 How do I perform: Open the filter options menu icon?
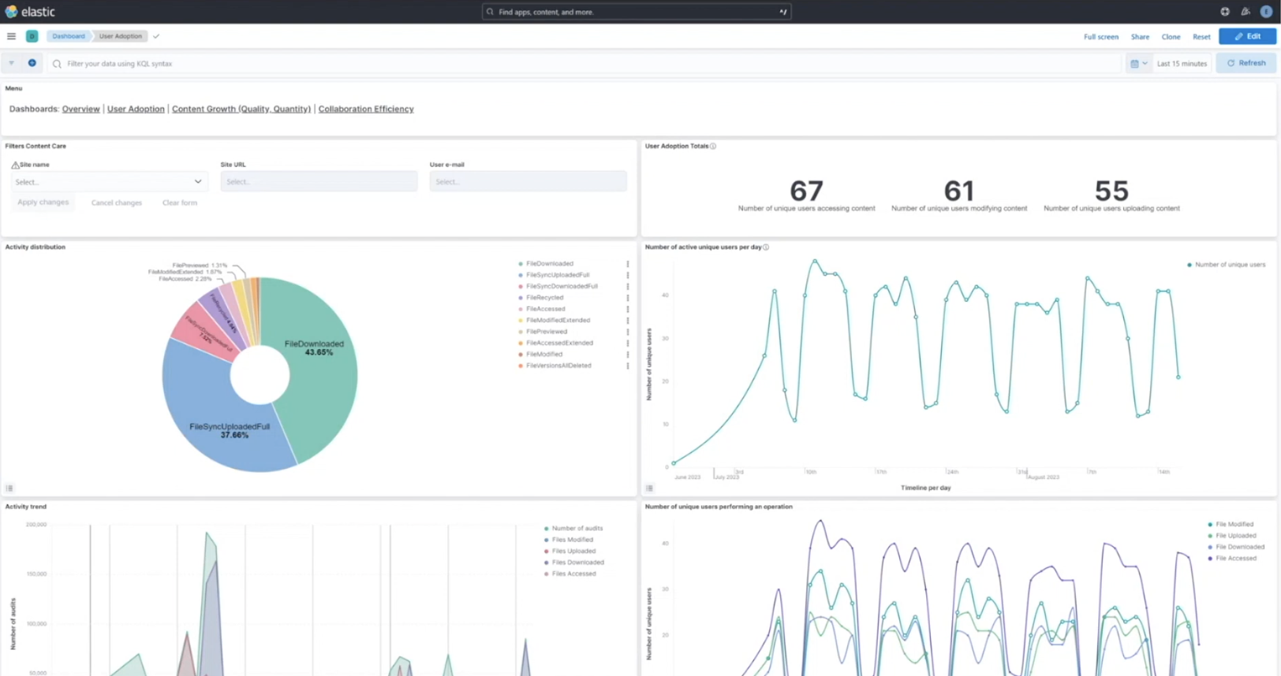[x=12, y=63]
